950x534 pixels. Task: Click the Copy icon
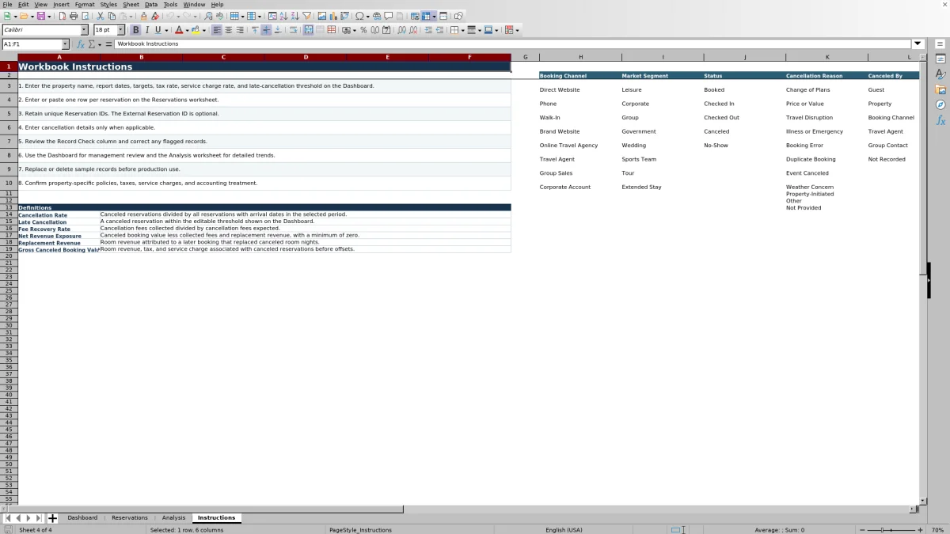(x=112, y=16)
